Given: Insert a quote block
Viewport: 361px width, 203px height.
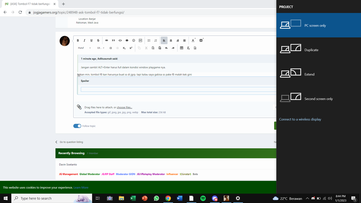Looking at the screenshot, I should [113, 41].
